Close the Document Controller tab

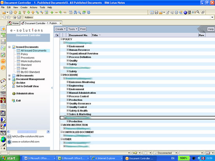60,23
